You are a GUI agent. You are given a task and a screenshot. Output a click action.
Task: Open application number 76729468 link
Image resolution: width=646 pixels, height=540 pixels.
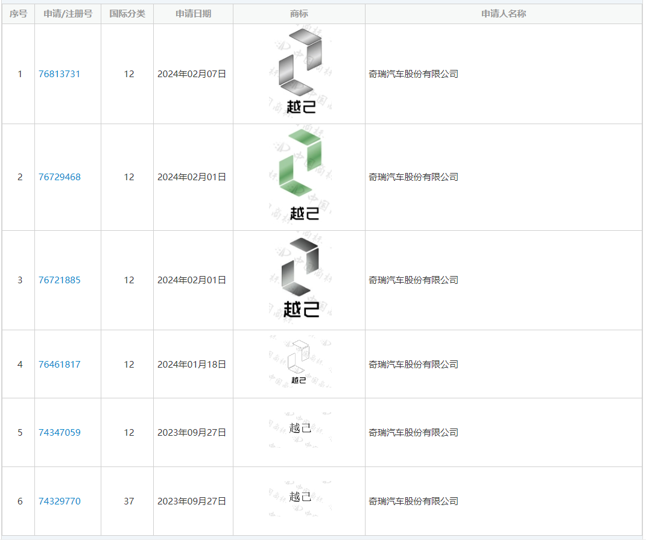pyautogui.click(x=59, y=177)
